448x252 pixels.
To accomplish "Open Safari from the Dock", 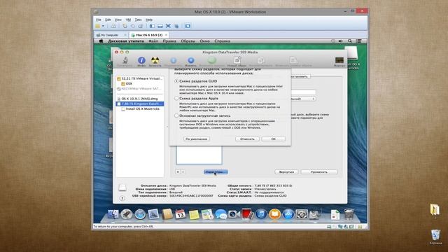I will (x=140, y=214).
